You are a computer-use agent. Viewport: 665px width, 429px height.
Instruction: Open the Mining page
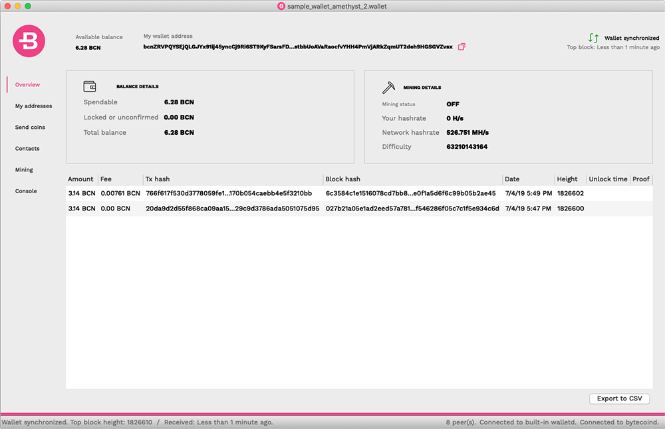coord(24,170)
